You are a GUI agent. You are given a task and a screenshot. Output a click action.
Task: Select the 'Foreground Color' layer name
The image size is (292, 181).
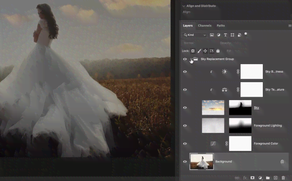click(266, 143)
